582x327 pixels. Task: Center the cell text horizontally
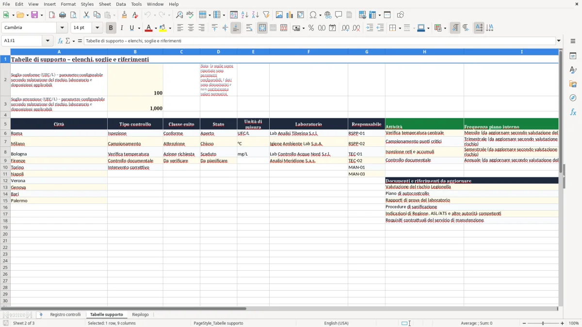click(x=191, y=28)
